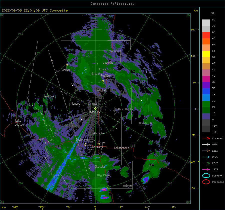Click the Composite_Reflectivity title
Image resolution: width=225 pixels, height=210 pixels.
coord(112,4)
